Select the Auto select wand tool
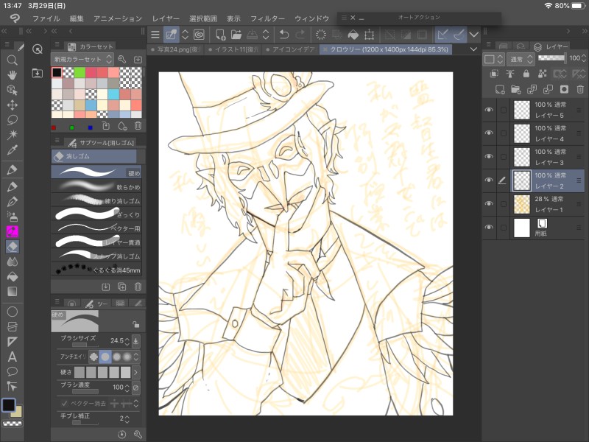The image size is (589, 442). (12, 135)
